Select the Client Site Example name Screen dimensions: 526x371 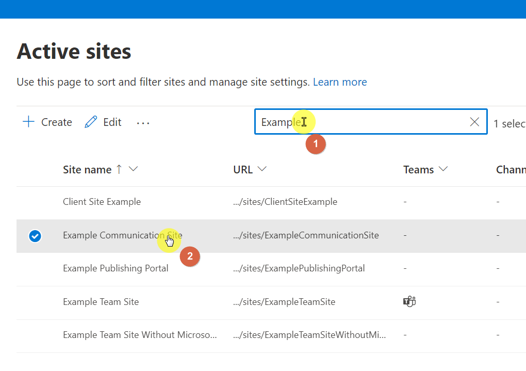point(102,202)
